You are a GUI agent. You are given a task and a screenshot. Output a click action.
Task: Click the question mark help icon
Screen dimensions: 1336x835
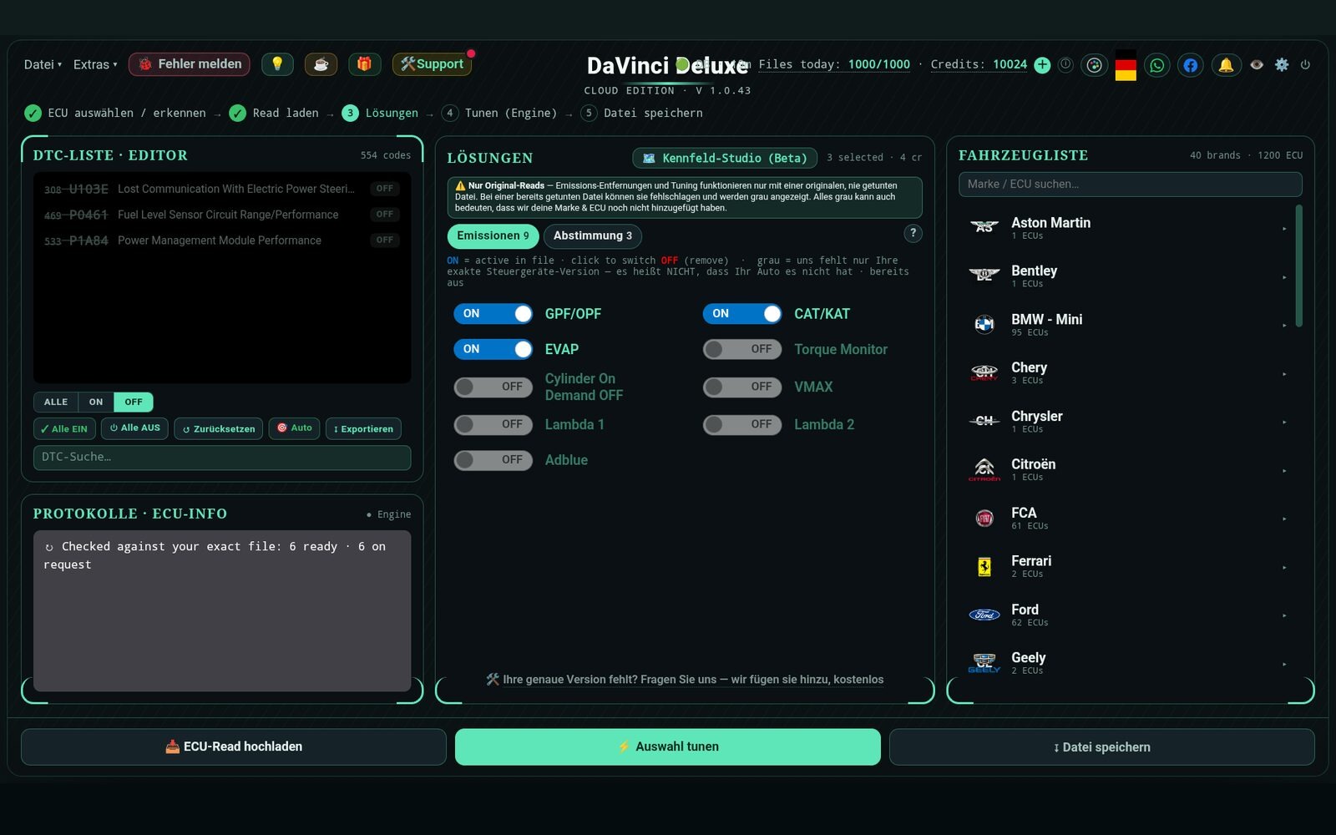913,234
